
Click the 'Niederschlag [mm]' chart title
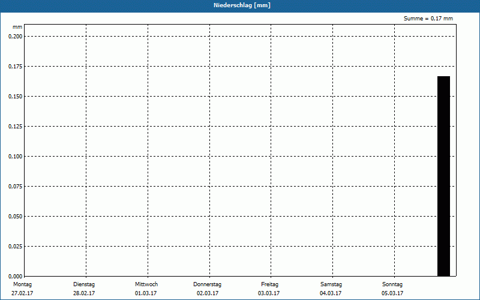(x=242, y=5)
